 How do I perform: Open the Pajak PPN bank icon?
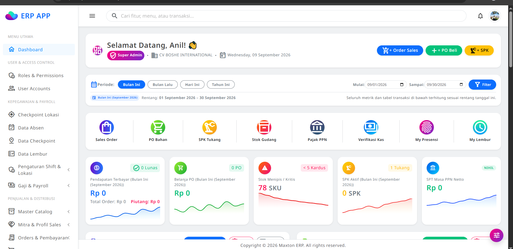point(317,127)
